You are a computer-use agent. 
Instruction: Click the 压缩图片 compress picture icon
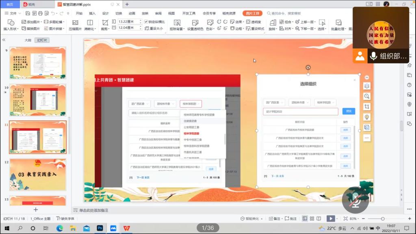(x=75, y=24)
